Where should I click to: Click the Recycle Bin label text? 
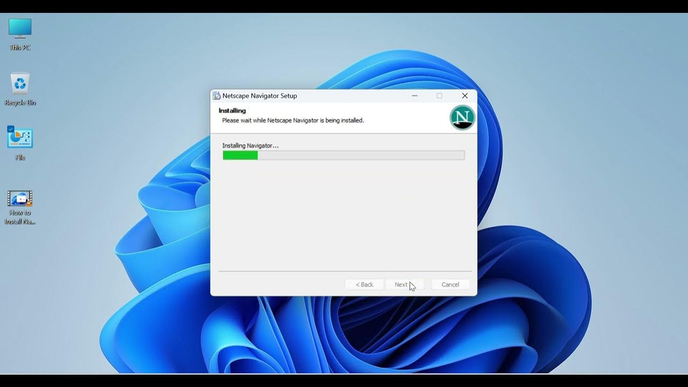(x=20, y=102)
